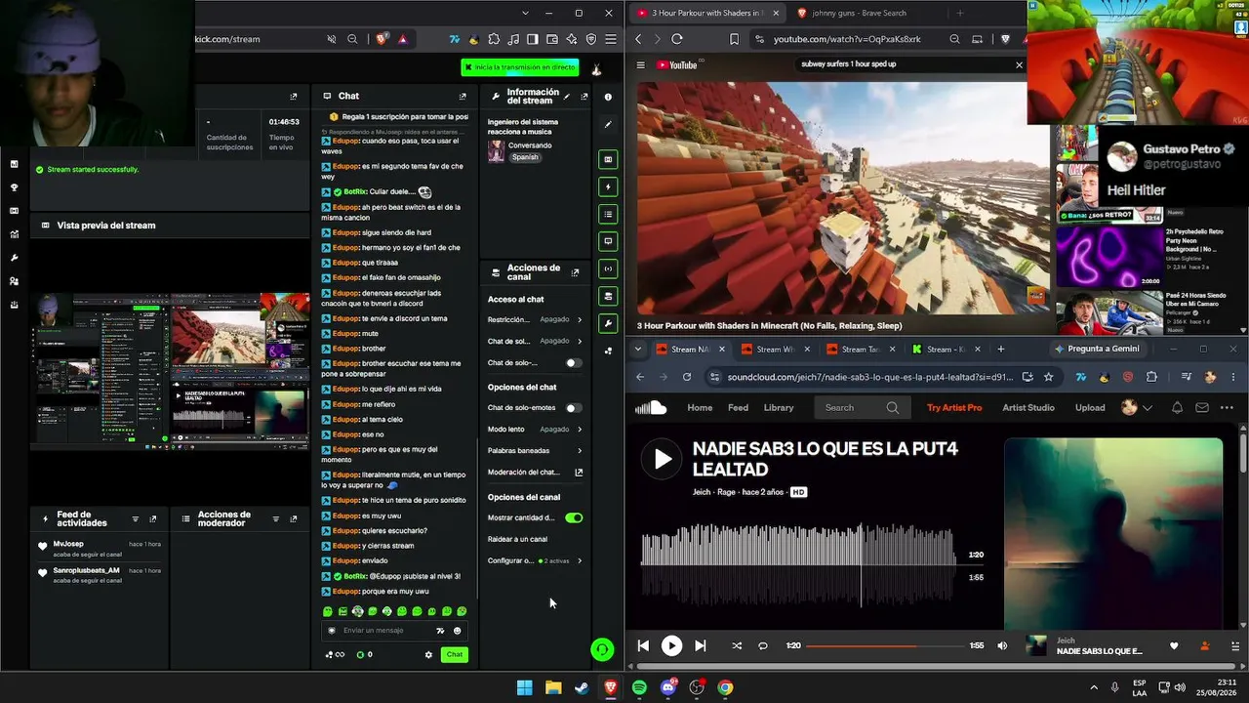Open the SoundCloud three-dots more menu
Image resolution: width=1249 pixels, height=703 pixels.
coord(1227,408)
